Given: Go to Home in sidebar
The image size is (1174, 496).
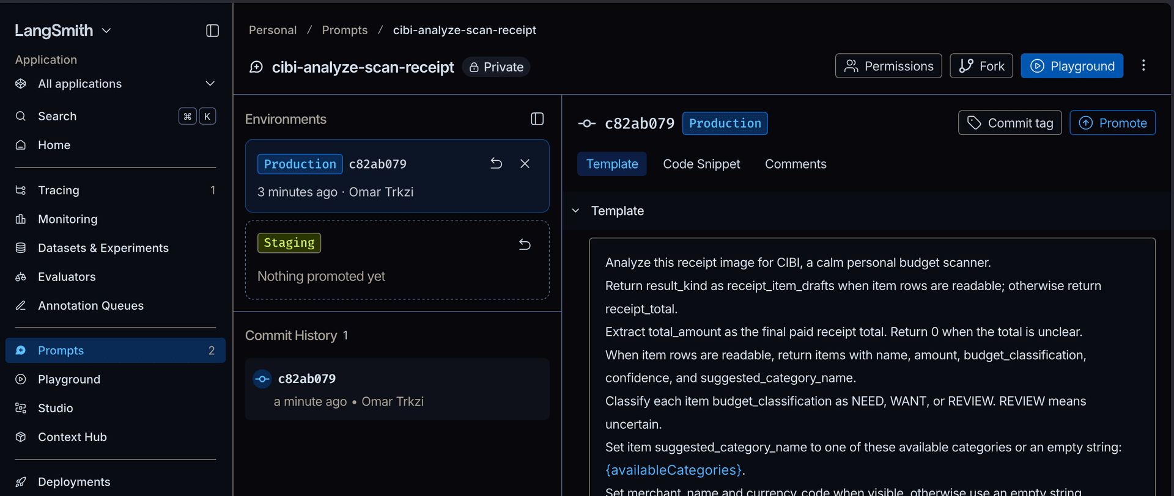Looking at the screenshot, I should [x=115, y=145].
